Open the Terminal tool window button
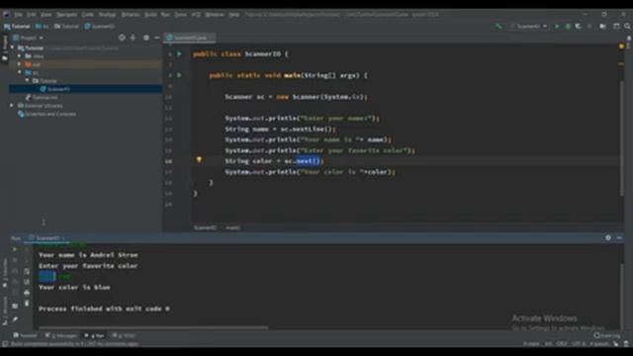The image size is (633, 356). (25, 335)
